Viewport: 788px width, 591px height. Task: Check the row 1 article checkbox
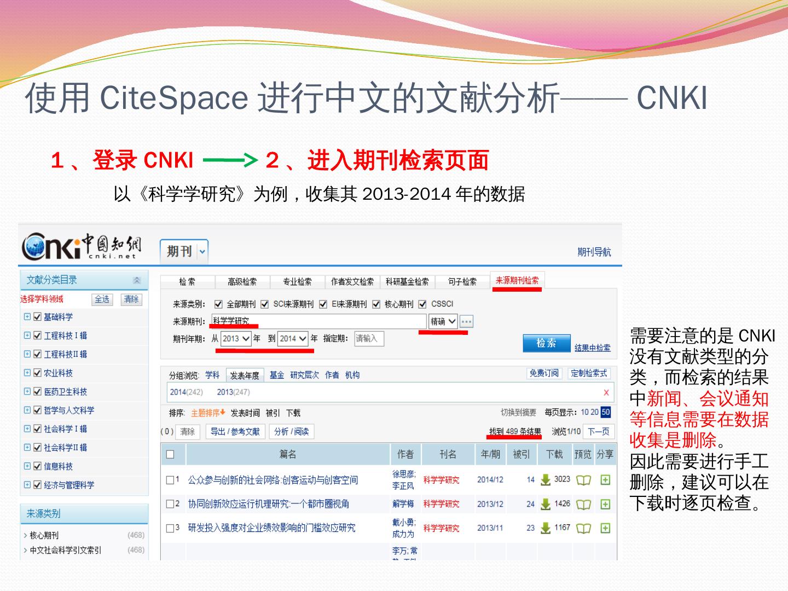click(x=170, y=480)
